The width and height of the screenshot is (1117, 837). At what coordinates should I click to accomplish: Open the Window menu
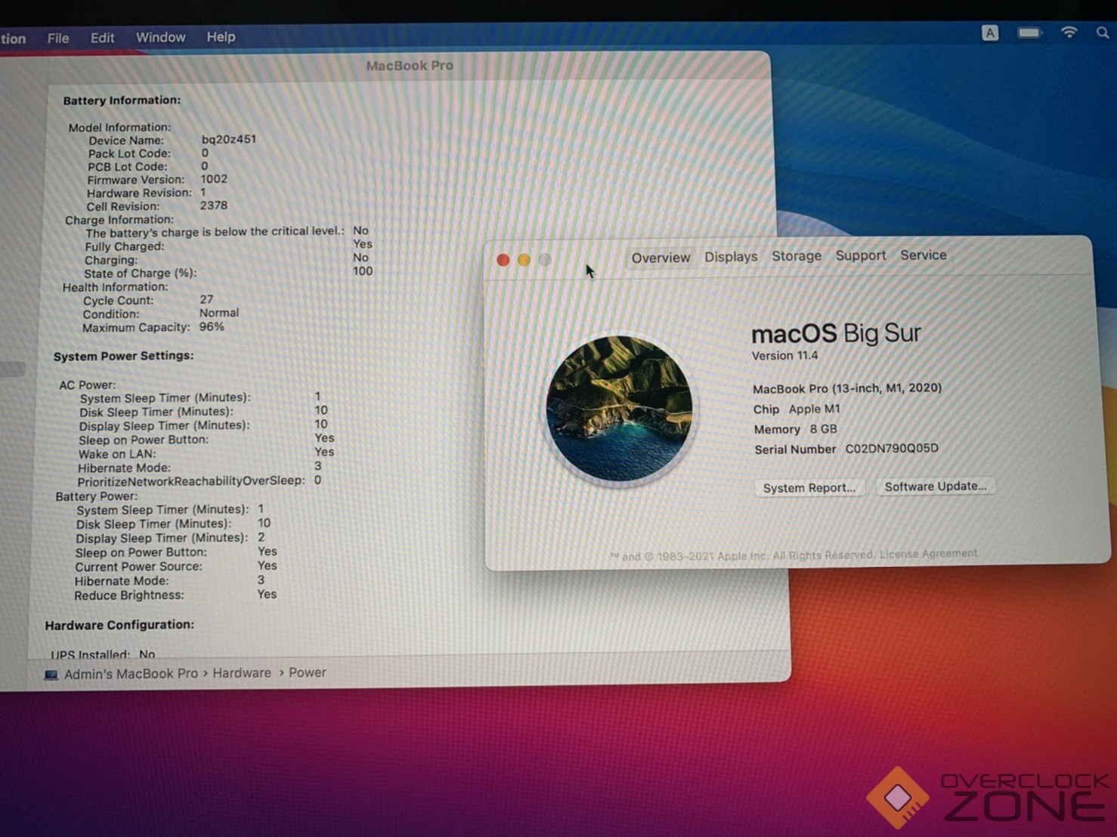tap(160, 37)
